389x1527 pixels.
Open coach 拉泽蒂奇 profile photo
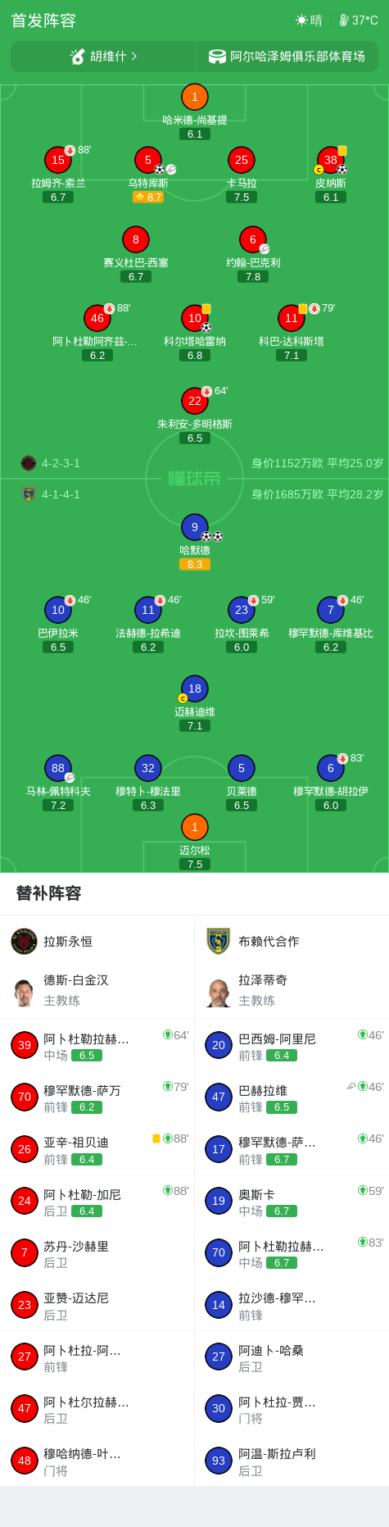(219, 992)
